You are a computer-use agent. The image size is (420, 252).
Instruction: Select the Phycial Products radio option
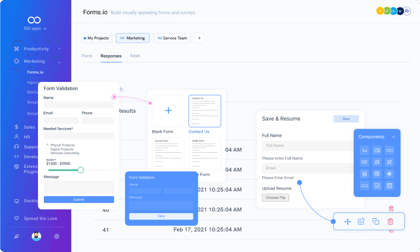pos(48,145)
